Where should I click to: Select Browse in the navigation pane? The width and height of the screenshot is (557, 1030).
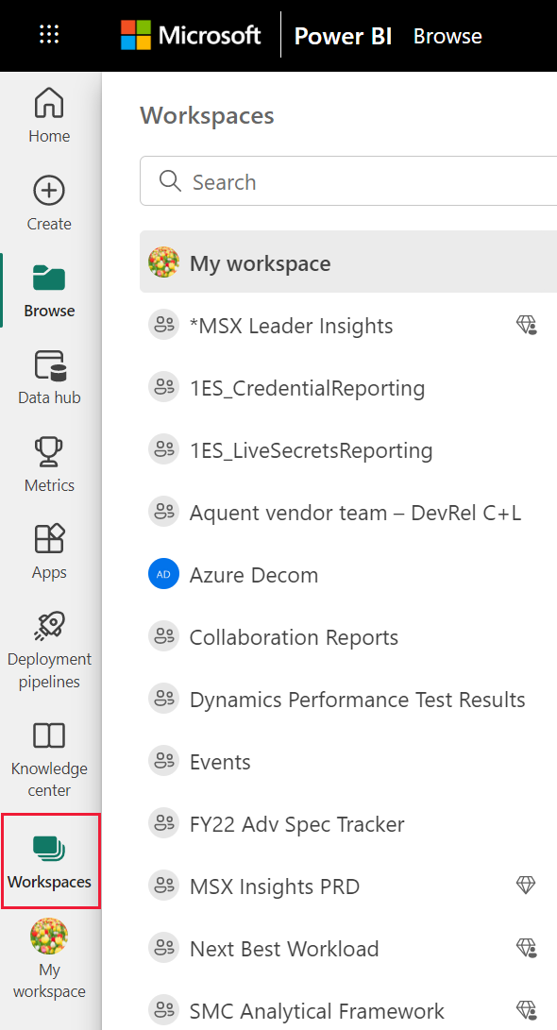tap(49, 291)
